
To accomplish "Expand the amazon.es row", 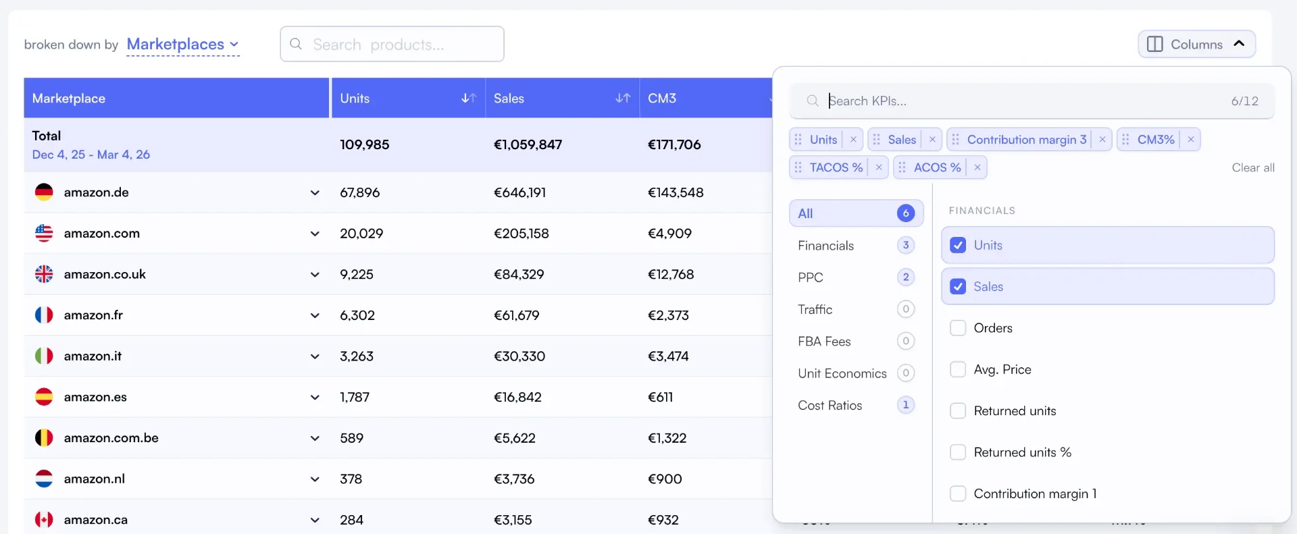I will point(315,397).
